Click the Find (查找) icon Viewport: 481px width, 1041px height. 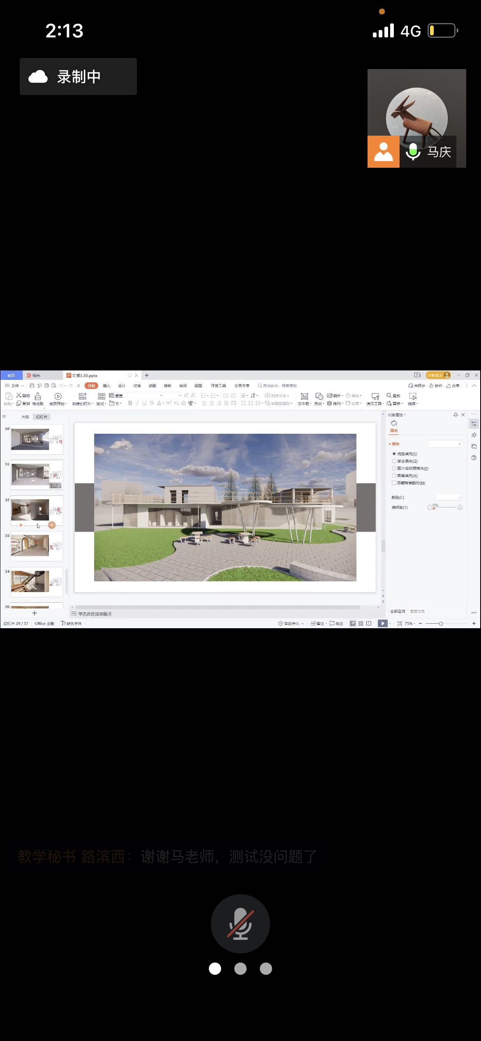coord(393,396)
